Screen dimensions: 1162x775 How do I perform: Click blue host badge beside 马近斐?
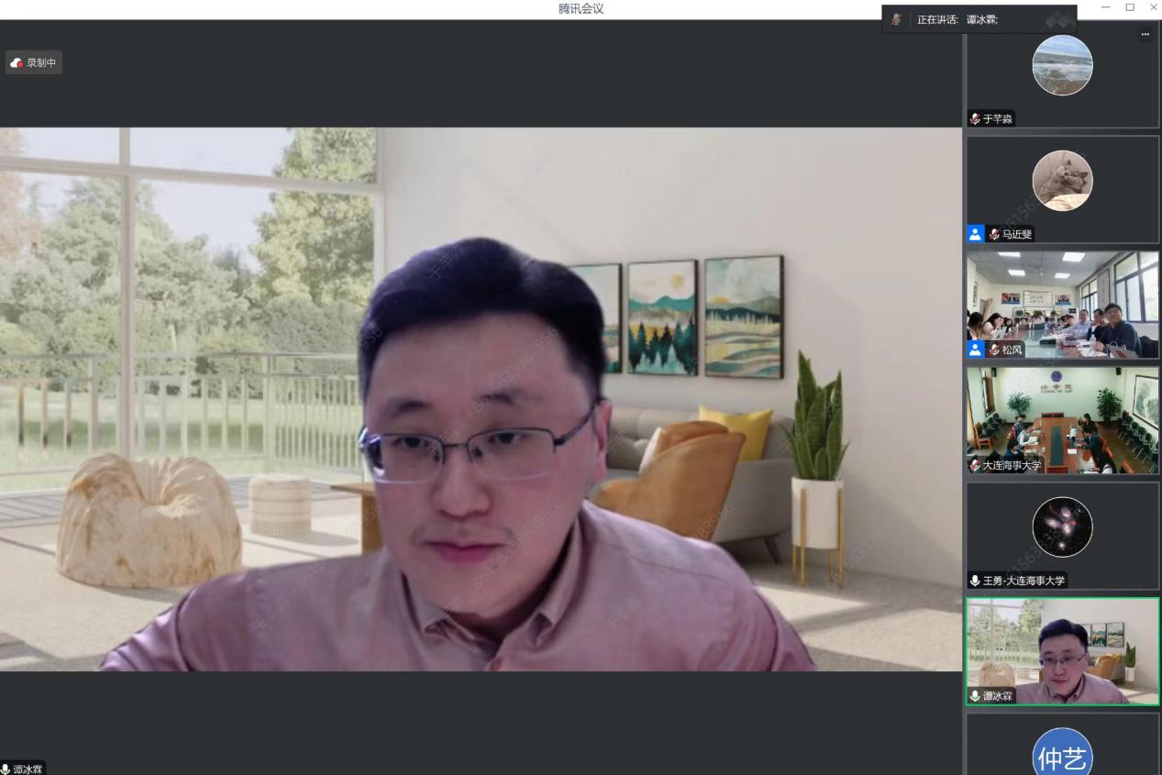[x=976, y=234]
